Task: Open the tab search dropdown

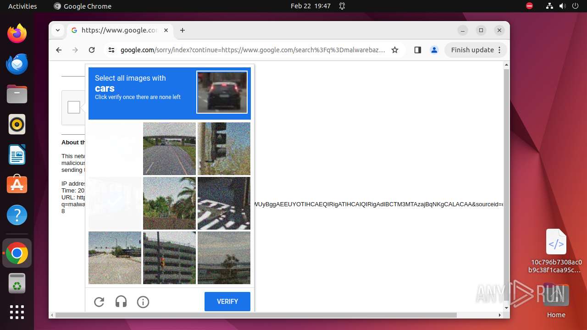Action: click(x=57, y=30)
